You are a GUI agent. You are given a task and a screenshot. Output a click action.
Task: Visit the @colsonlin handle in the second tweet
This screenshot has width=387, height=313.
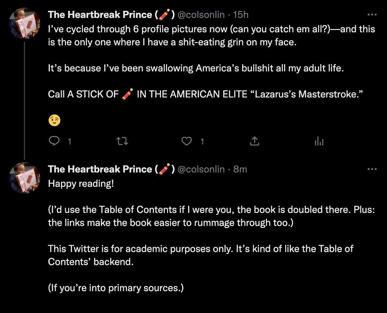(x=201, y=169)
